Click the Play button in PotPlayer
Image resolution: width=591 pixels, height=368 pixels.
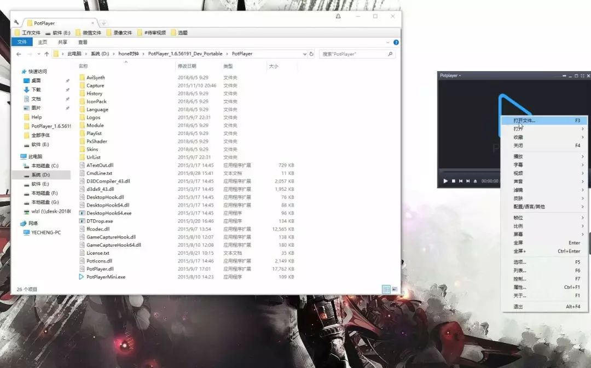tap(445, 181)
